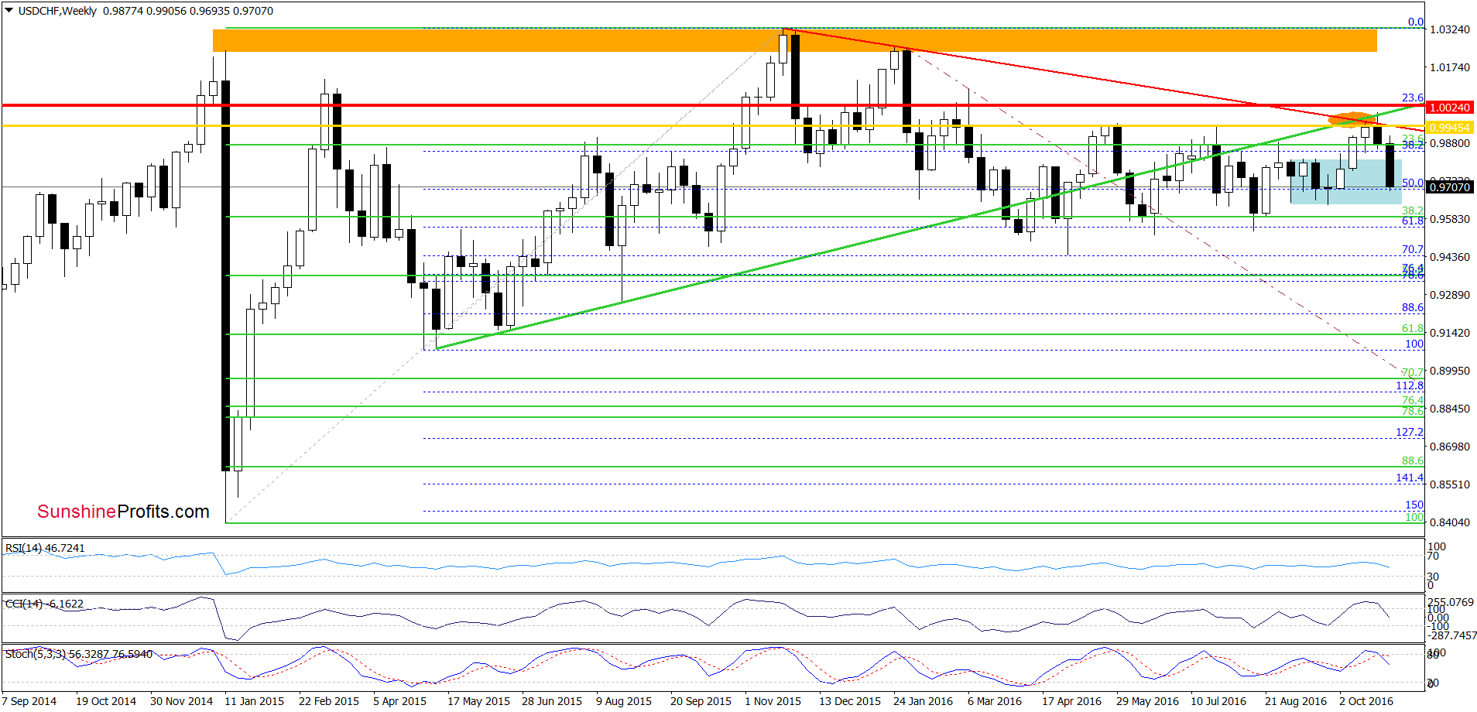Click the 17 Apr 2016 date label

(x=1071, y=701)
